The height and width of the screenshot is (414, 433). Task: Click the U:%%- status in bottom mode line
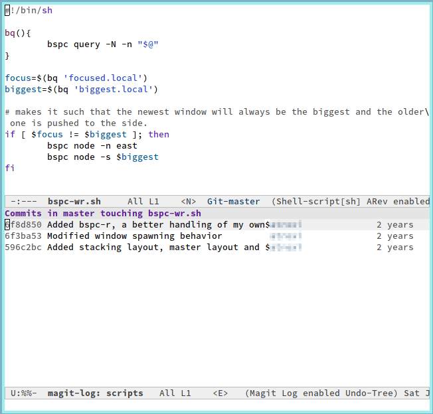23,393
